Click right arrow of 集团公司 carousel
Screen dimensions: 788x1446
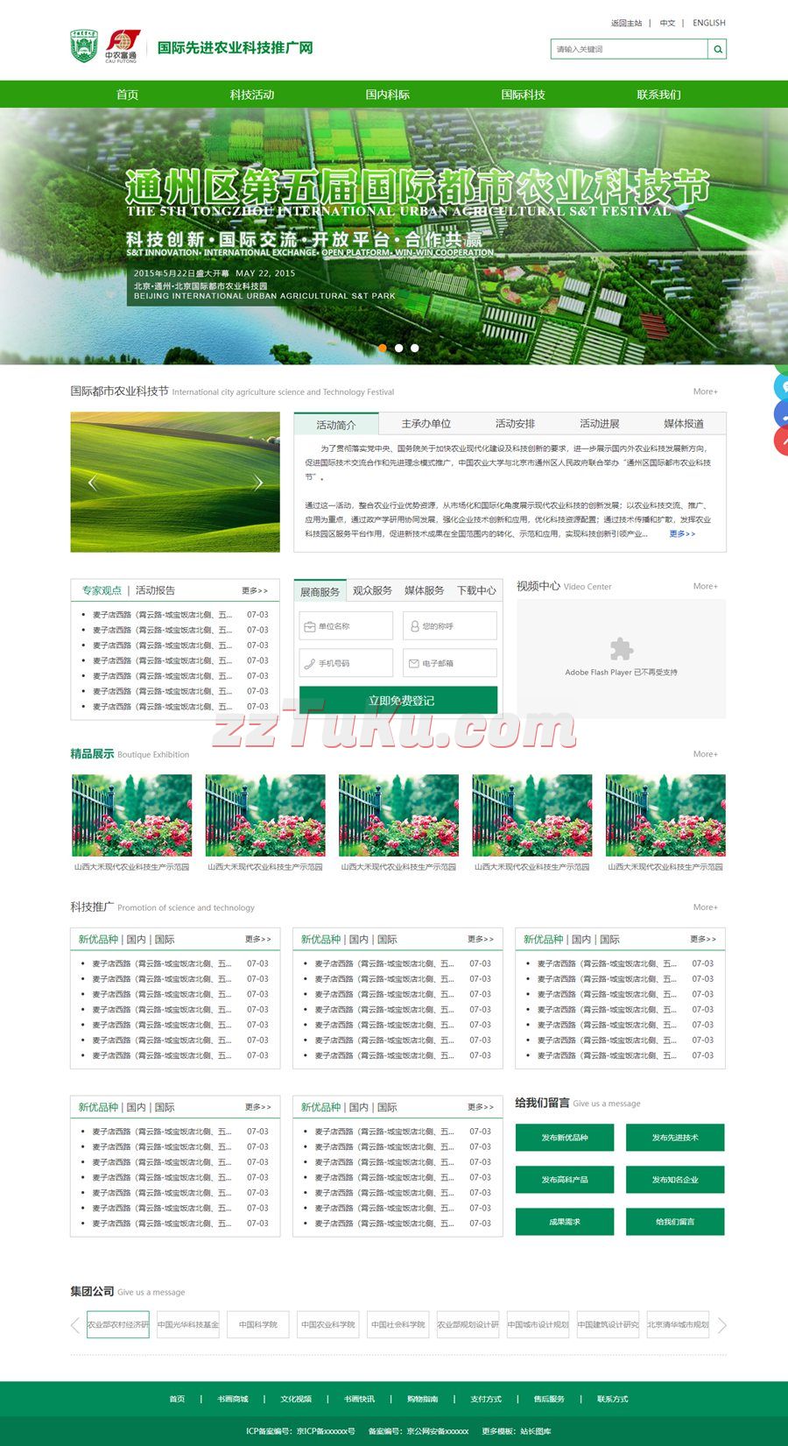[x=721, y=1325]
